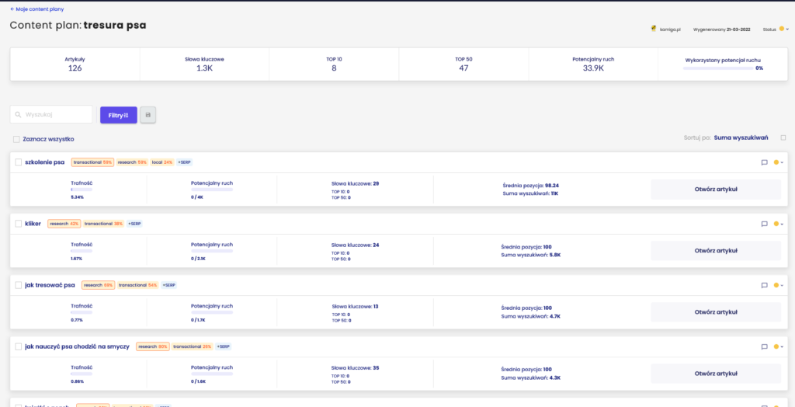
Task: Open Sortuj po Suma wyszukiwań sort dropdown
Action: click(x=740, y=137)
